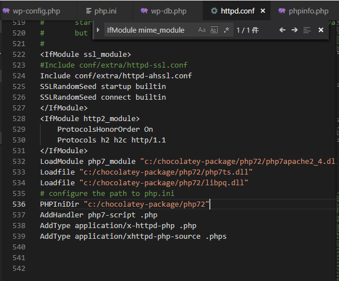This screenshot has height=281, width=339.
Task: Click Loadfile php7ts.dll line
Action: 146,172
